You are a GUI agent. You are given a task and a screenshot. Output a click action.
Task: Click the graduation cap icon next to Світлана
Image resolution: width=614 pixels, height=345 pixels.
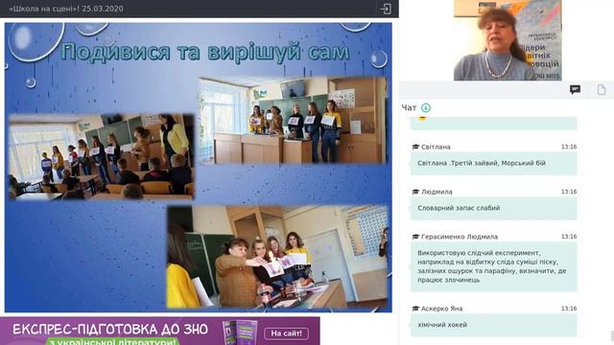415,147
